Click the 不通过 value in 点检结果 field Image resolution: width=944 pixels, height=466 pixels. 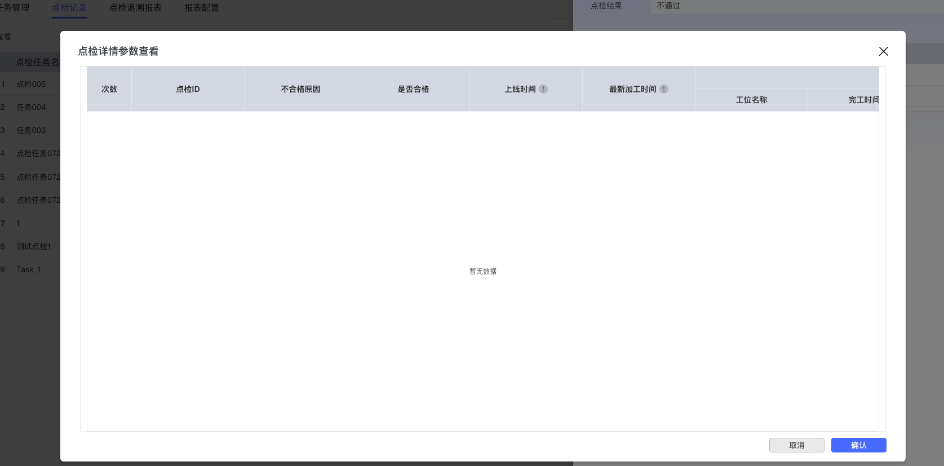click(668, 6)
